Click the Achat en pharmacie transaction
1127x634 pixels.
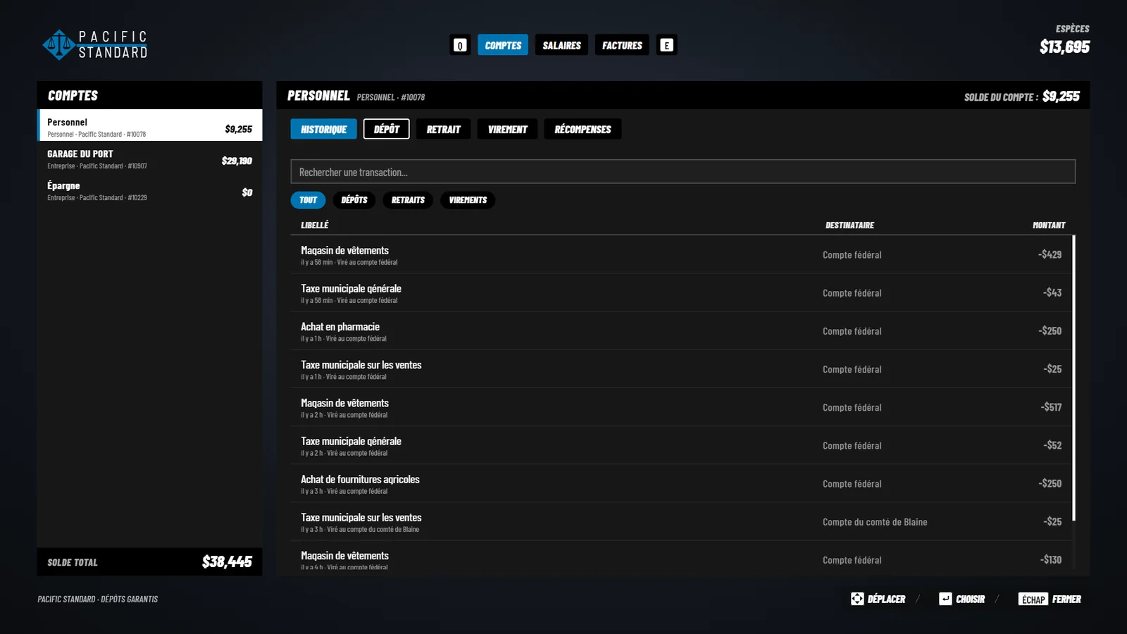tap(681, 331)
